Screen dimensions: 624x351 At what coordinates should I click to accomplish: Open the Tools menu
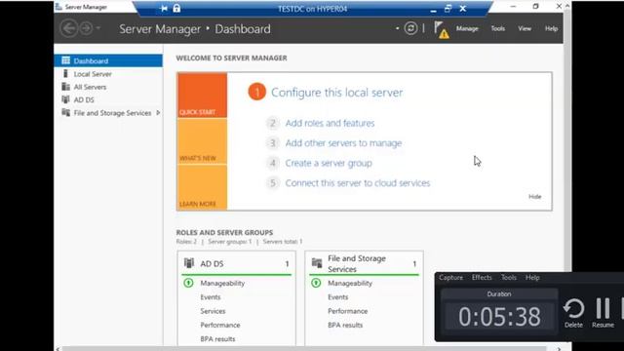[x=497, y=28]
